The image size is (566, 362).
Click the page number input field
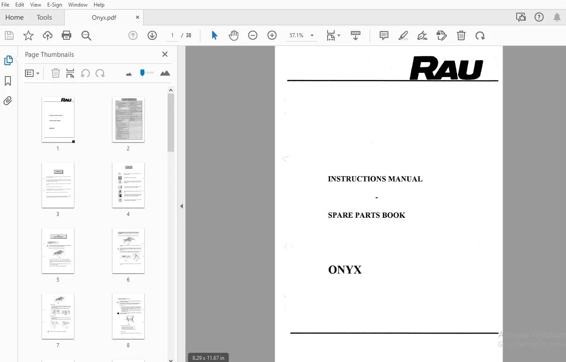click(172, 35)
